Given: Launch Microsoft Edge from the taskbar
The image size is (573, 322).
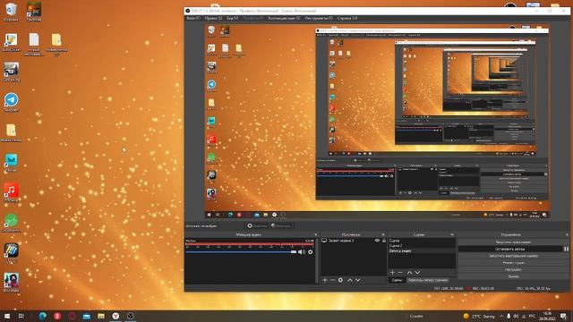Looking at the screenshot, I should pos(43,316).
